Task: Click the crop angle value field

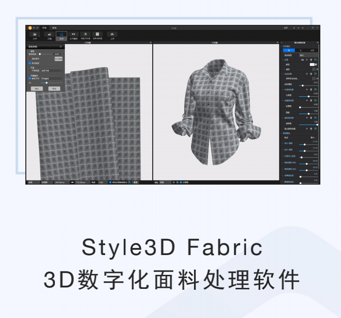Action: tap(57, 54)
